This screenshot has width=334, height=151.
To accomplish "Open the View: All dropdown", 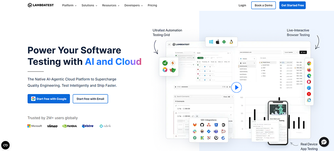I will tap(228, 97).
